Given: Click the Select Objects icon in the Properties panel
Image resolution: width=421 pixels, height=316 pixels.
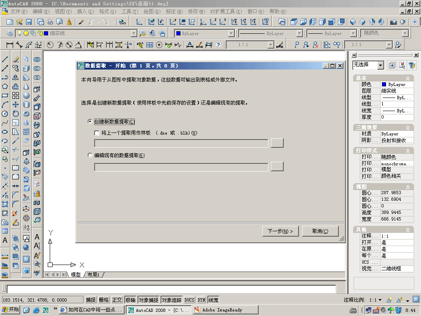Looking at the screenshot, I should [x=402, y=65].
